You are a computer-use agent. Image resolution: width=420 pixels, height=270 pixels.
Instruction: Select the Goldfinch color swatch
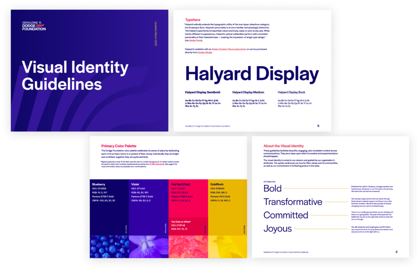(227, 207)
